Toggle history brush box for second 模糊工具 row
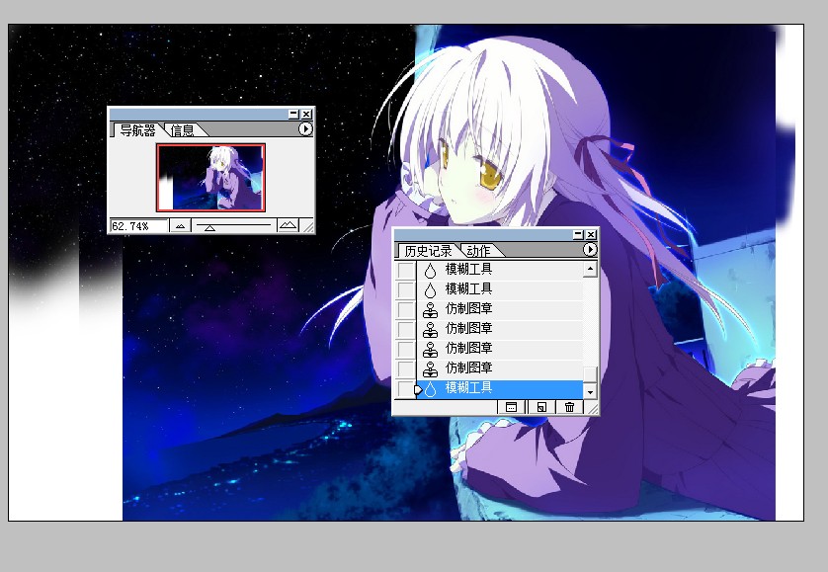Screen dimensions: 828x572 405,289
